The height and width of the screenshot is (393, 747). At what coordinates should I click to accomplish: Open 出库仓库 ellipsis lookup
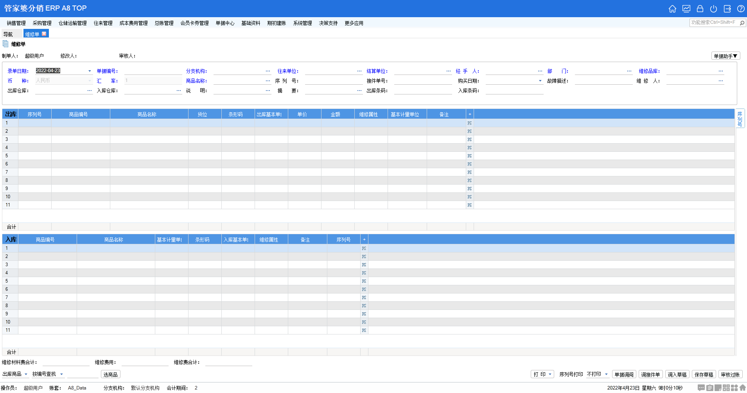pyautogui.click(x=90, y=91)
